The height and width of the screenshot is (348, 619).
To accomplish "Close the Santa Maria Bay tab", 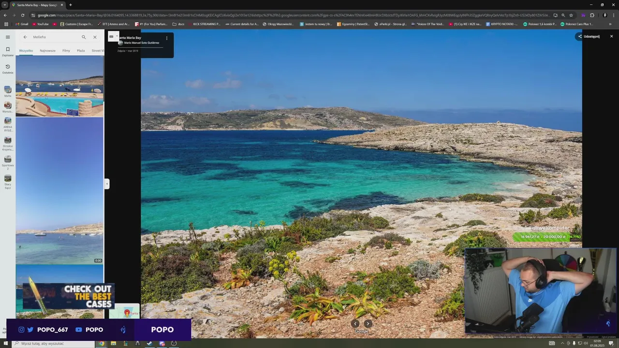I will coord(62,5).
